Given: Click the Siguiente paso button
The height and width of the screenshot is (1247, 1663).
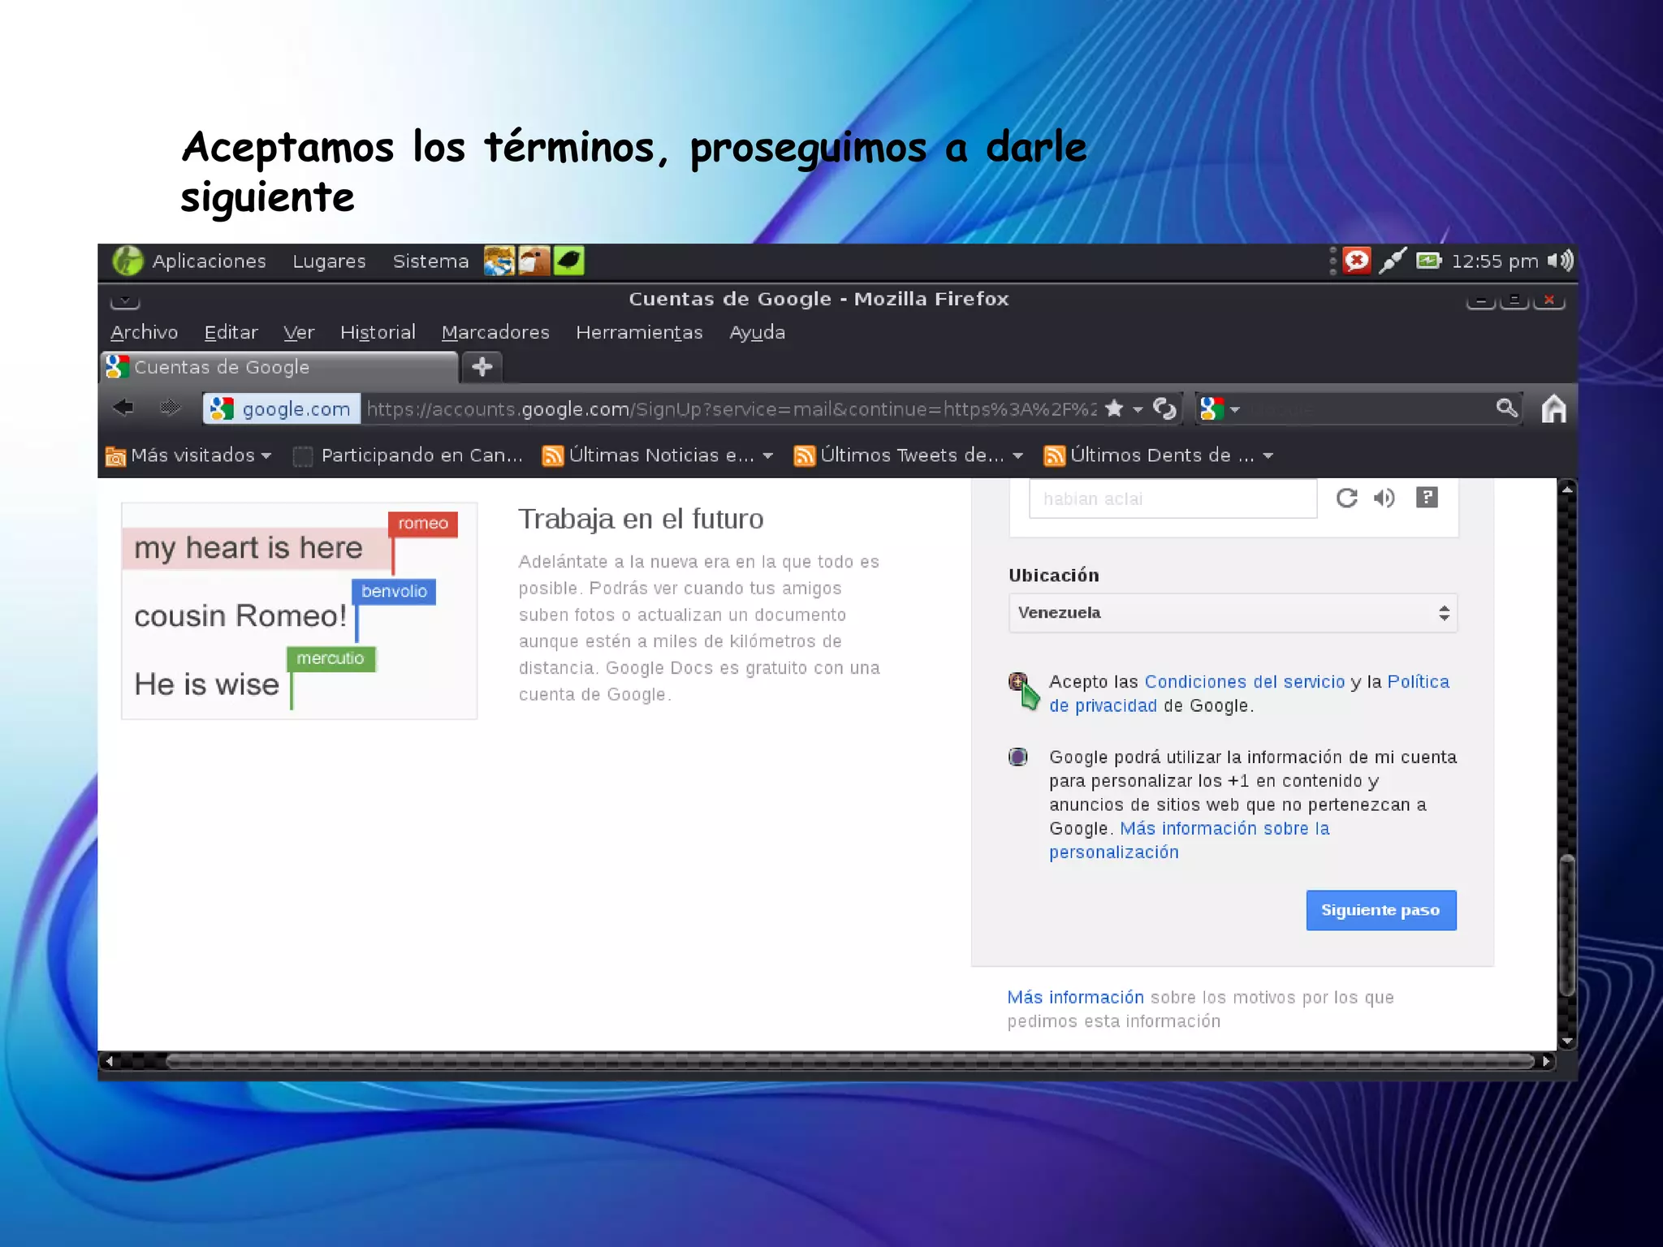Looking at the screenshot, I should pyautogui.click(x=1380, y=910).
